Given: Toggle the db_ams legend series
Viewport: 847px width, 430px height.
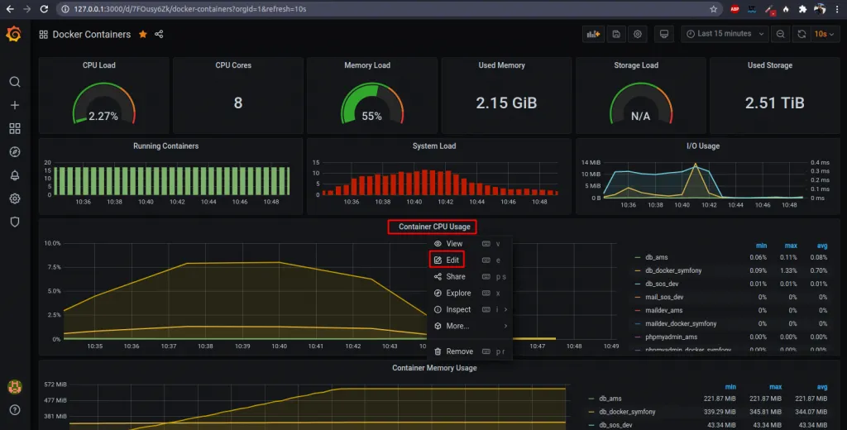Looking at the screenshot, I should tap(658, 257).
